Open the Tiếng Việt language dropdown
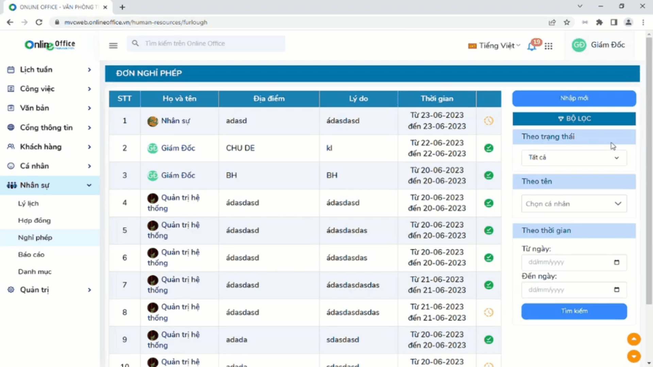 (x=495, y=46)
